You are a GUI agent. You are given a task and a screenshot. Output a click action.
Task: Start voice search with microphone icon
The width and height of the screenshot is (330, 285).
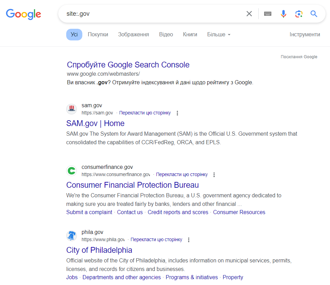(x=283, y=14)
